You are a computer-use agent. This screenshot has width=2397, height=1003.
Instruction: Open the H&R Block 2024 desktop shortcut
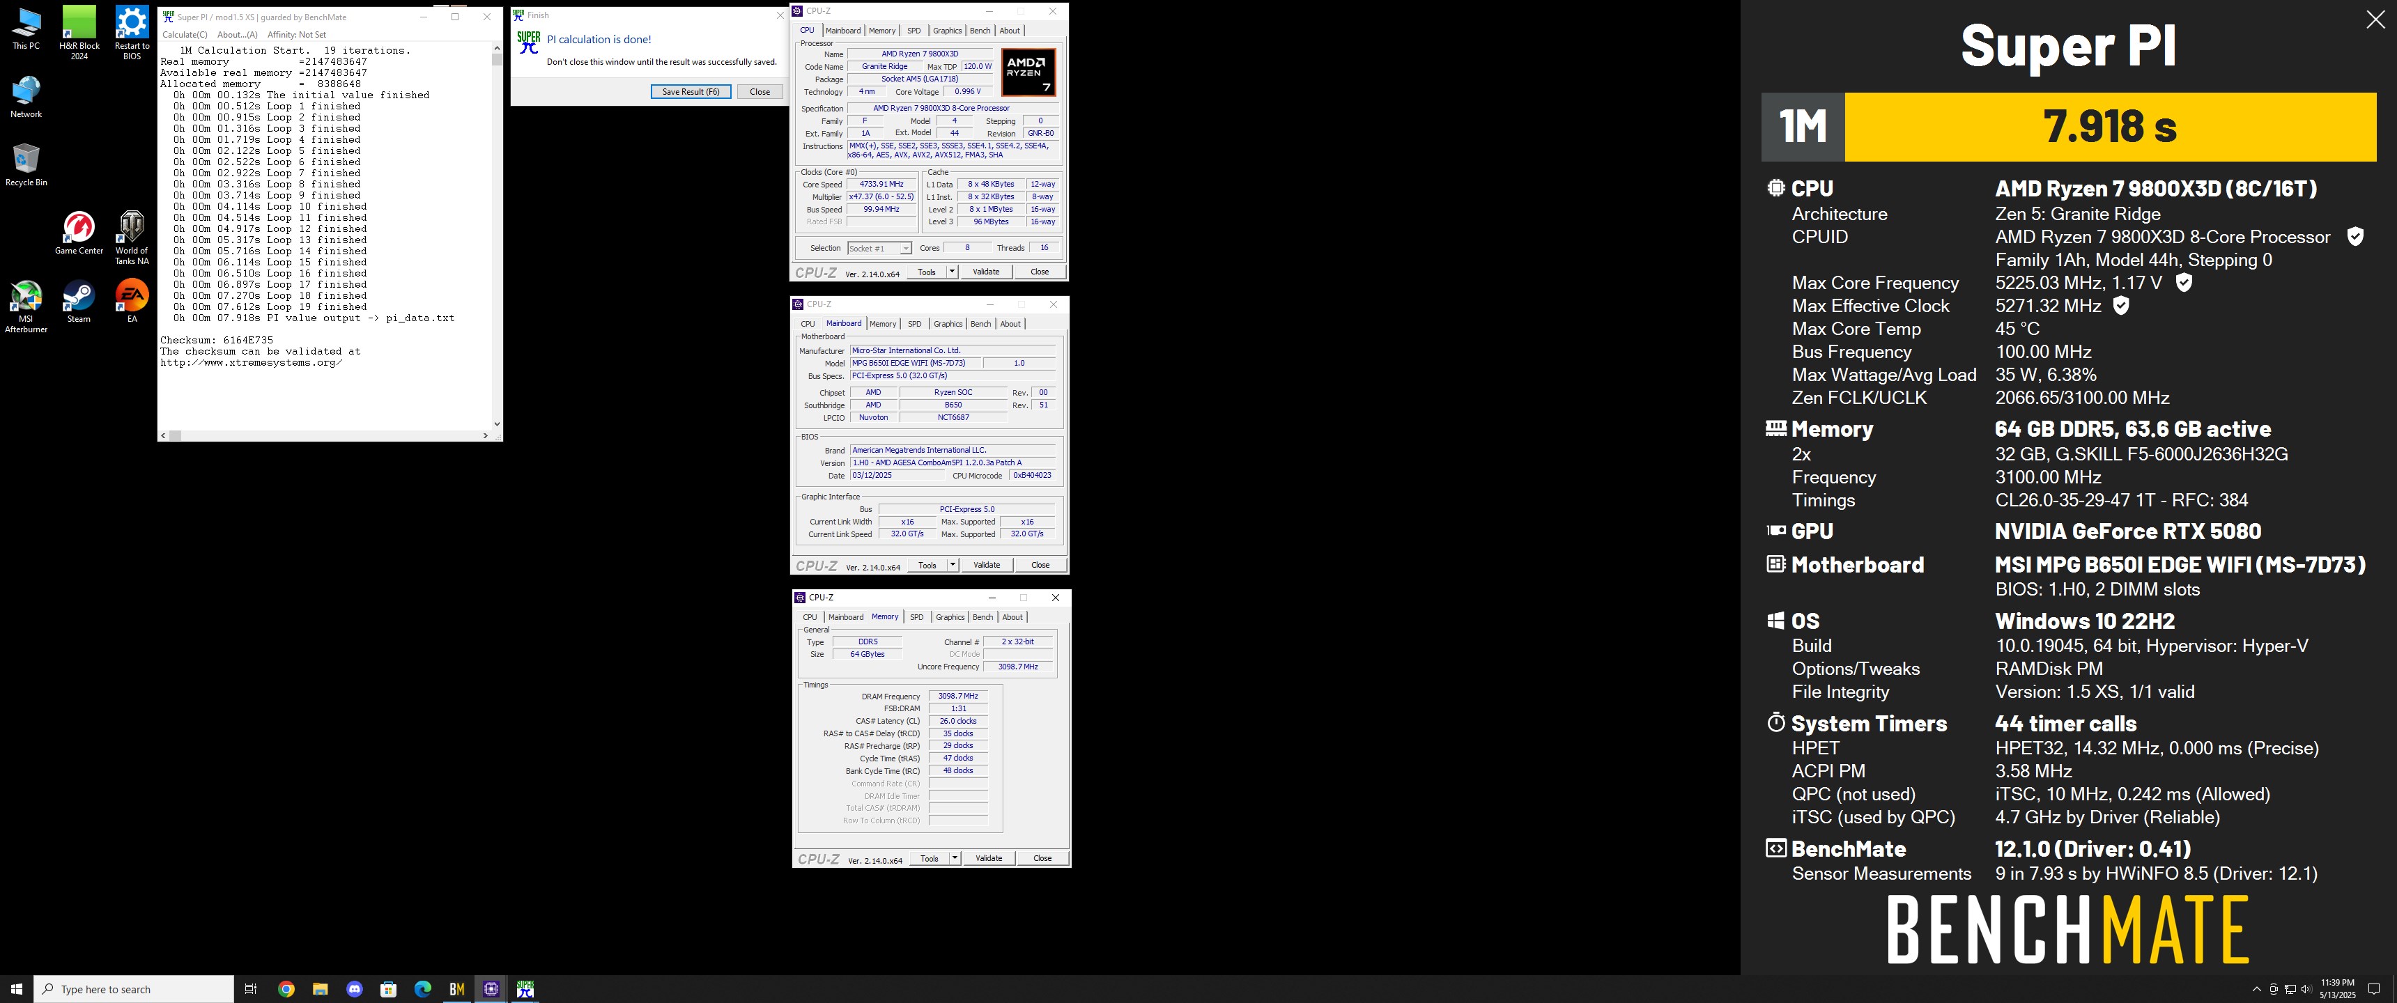(79, 33)
